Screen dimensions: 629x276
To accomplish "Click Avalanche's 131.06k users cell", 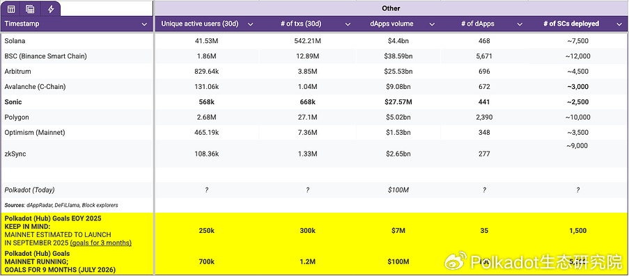I will click(206, 86).
